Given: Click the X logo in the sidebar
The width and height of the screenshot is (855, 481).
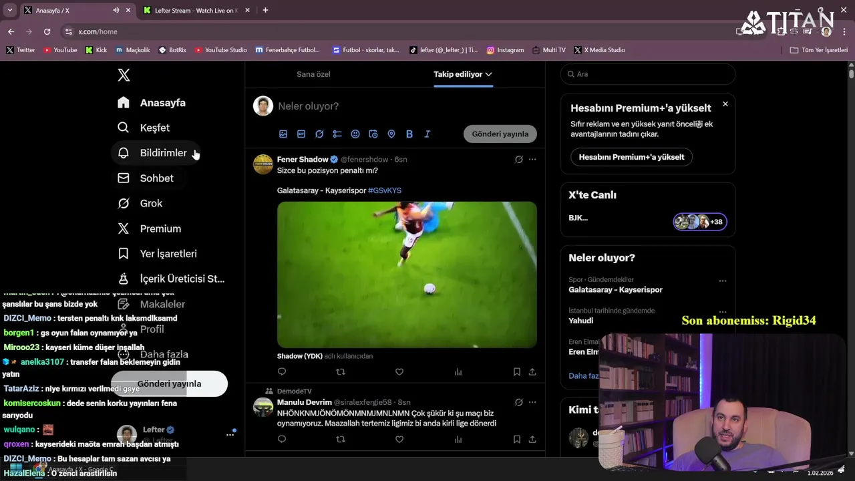Looking at the screenshot, I should [124, 75].
